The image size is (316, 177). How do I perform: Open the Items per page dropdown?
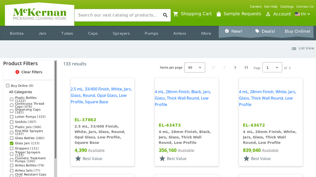click(195, 67)
